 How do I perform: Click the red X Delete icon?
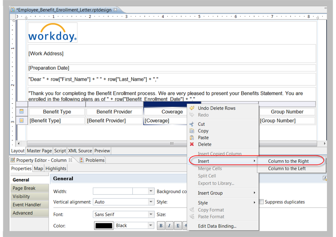(192, 144)
